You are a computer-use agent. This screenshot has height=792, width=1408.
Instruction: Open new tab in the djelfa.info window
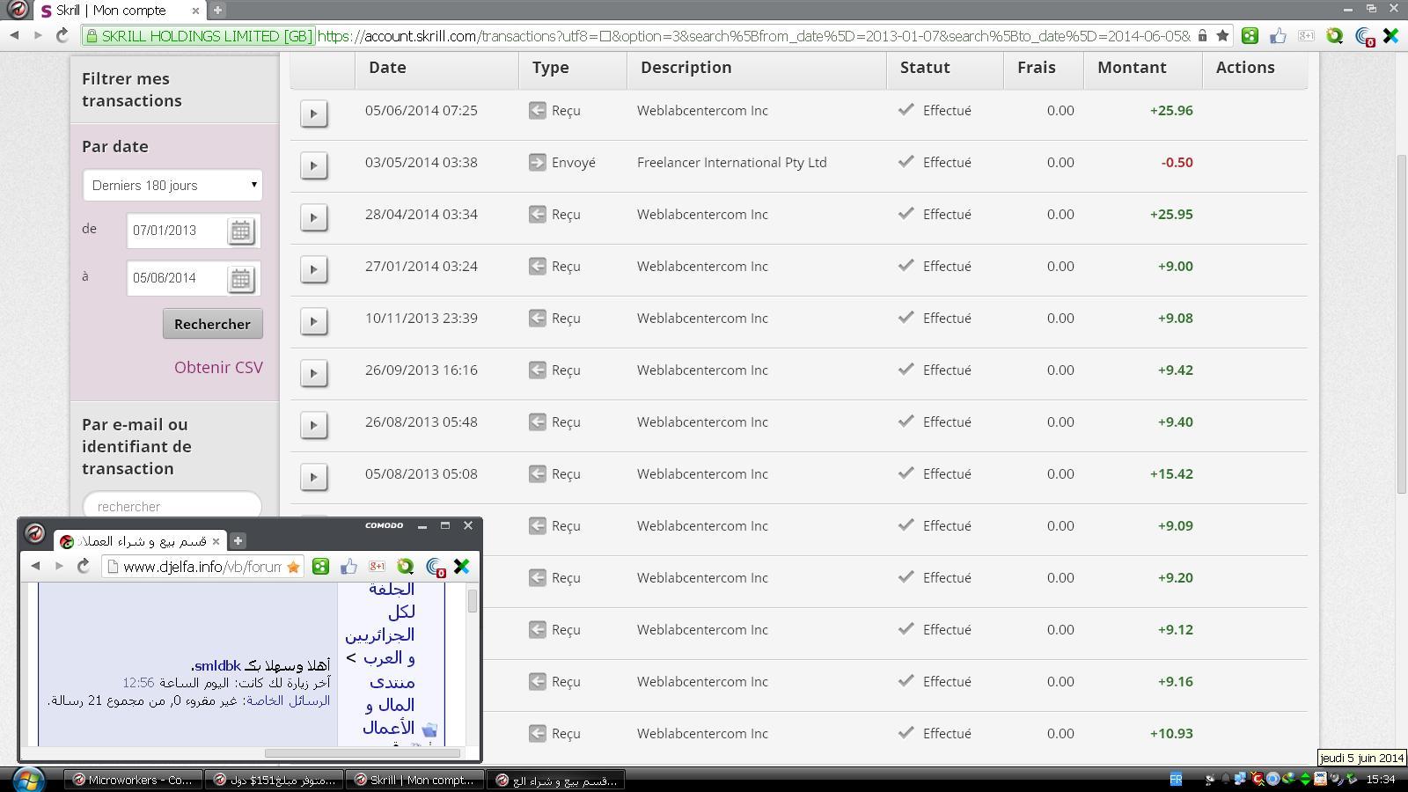coord(238,540)
